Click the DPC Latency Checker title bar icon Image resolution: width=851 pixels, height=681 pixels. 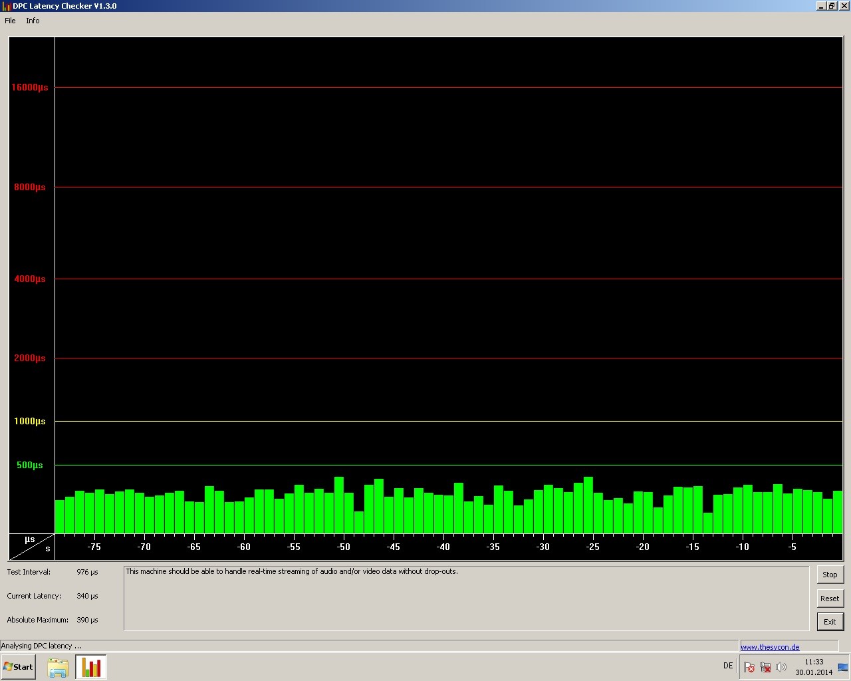tap(7, 6)
